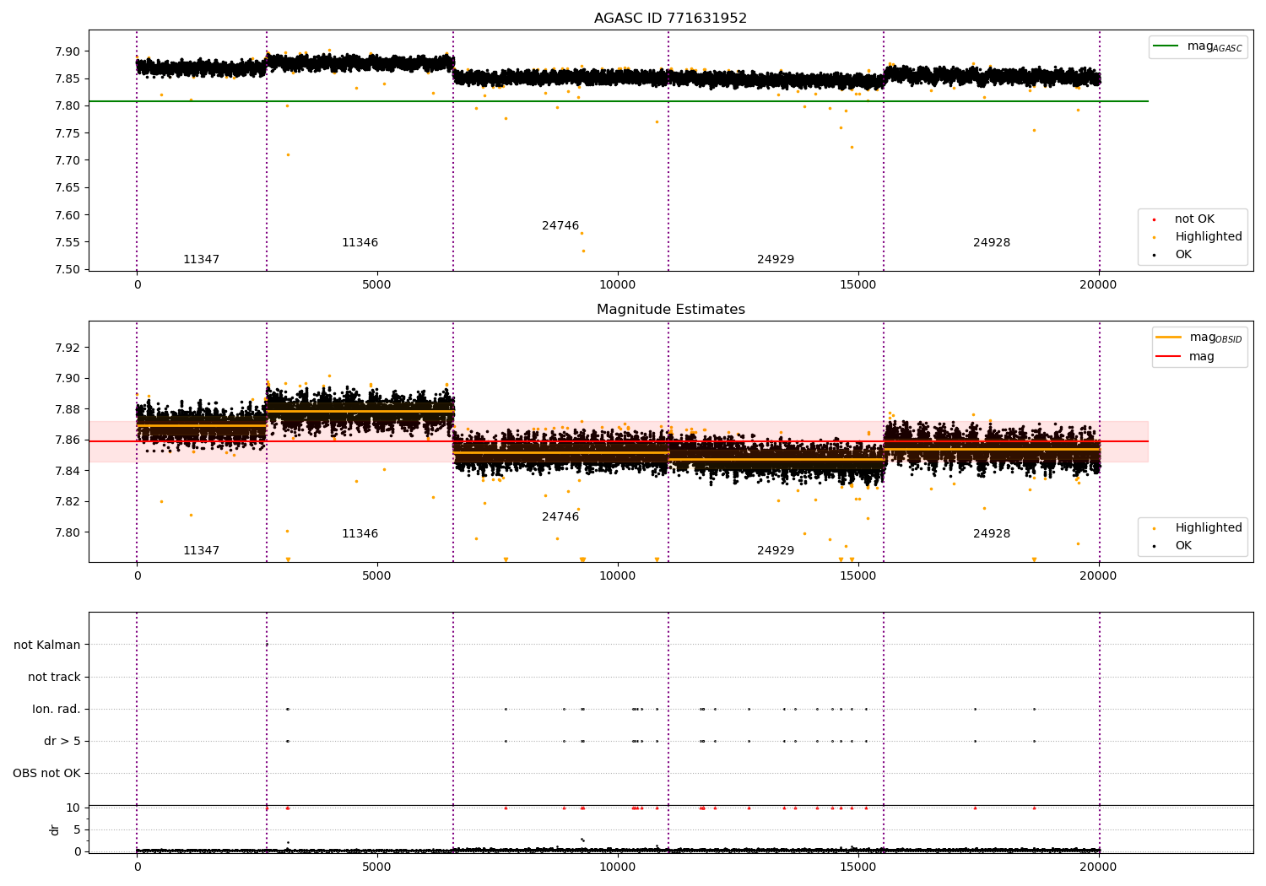Click obsid label 11346 in Magnitude Estimates plot
The width and height of the screenshot is (1266, 886).
pos(360,534)
